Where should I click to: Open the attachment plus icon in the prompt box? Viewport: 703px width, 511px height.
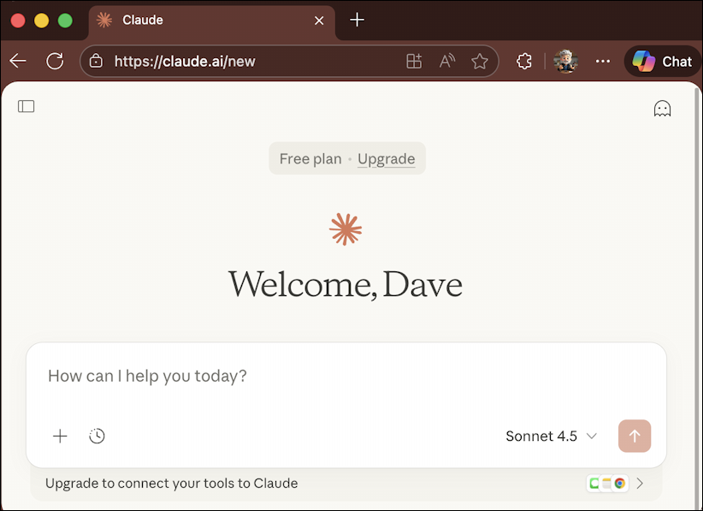[x=60, y=436]
